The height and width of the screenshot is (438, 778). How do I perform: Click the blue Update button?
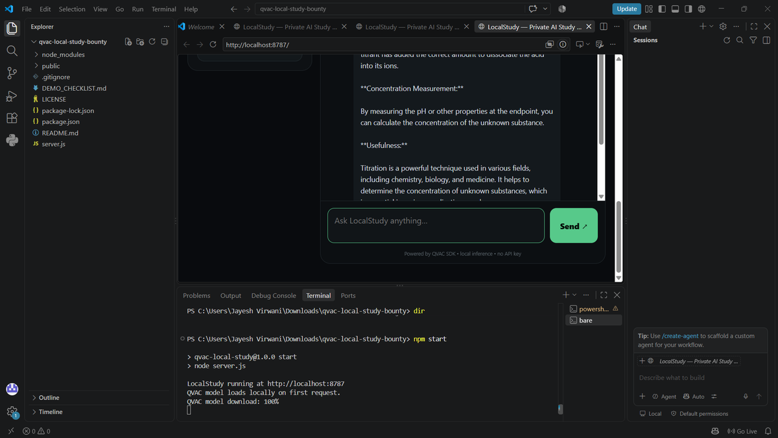tap(626, 9)
